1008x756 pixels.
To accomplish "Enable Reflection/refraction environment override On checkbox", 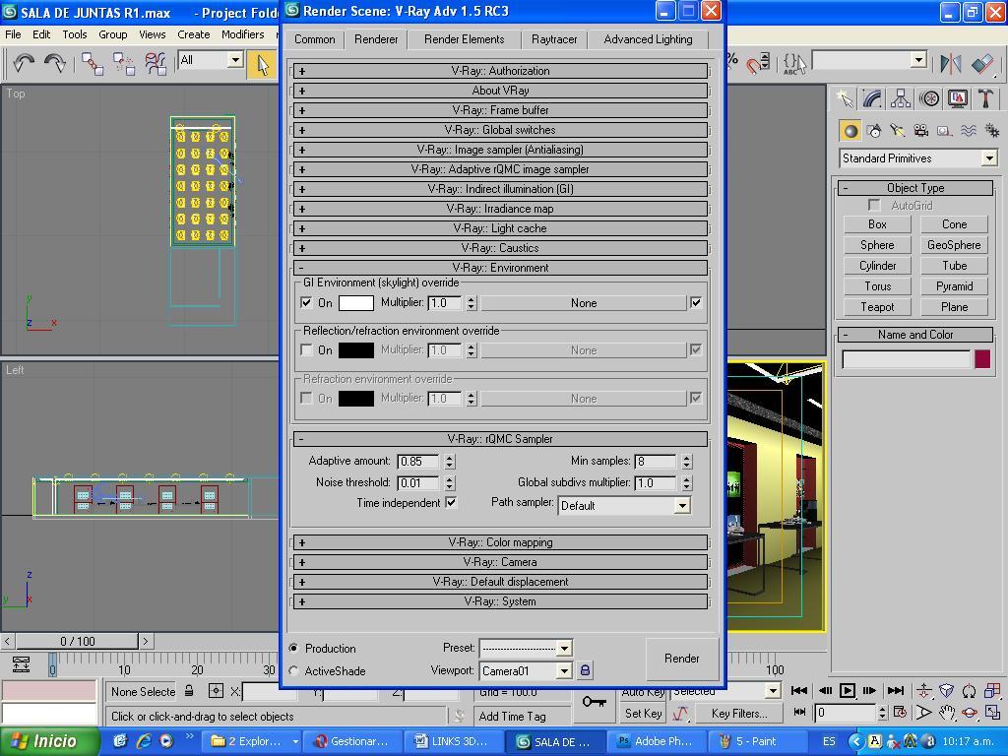I will point(307,349).
